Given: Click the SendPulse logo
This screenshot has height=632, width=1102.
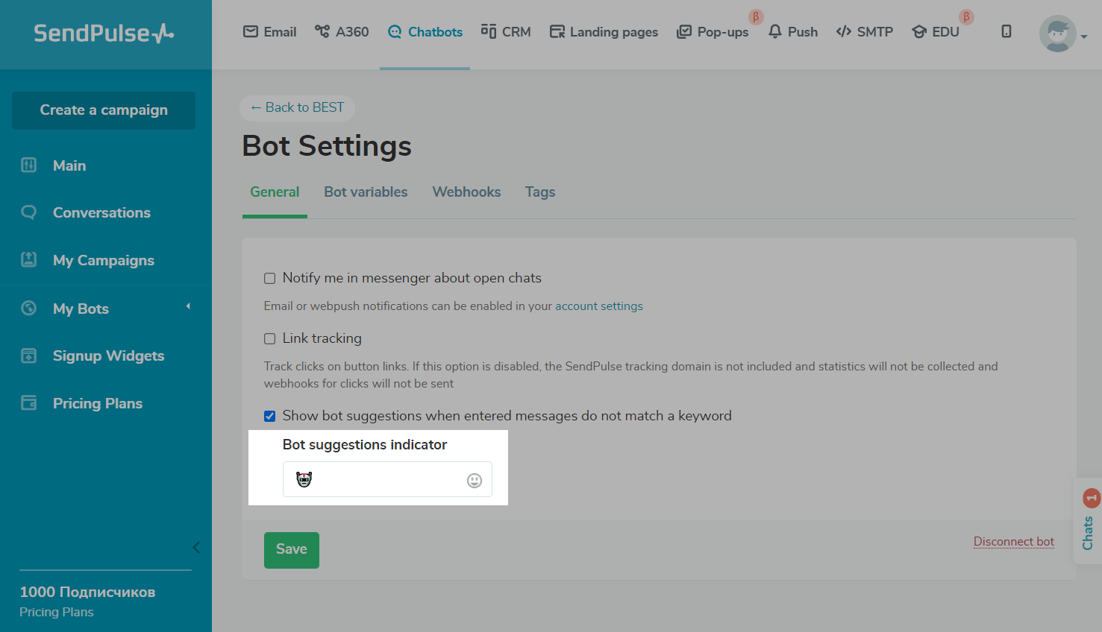Looking at the screenshot, I should [104, 34].
